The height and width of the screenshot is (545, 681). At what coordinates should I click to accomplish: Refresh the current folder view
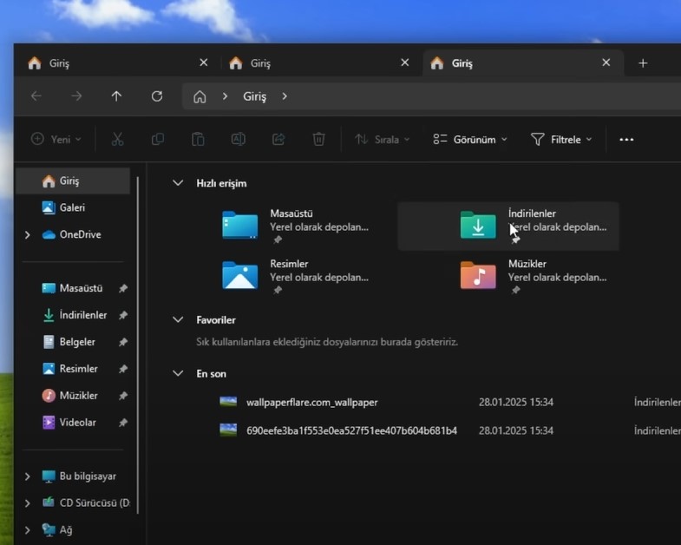coord(157,96)
